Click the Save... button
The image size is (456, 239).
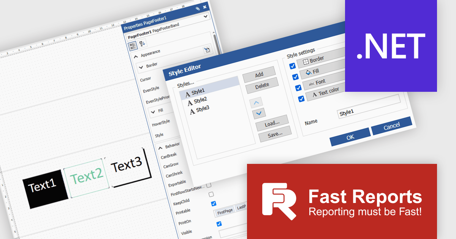pos(275,134)
